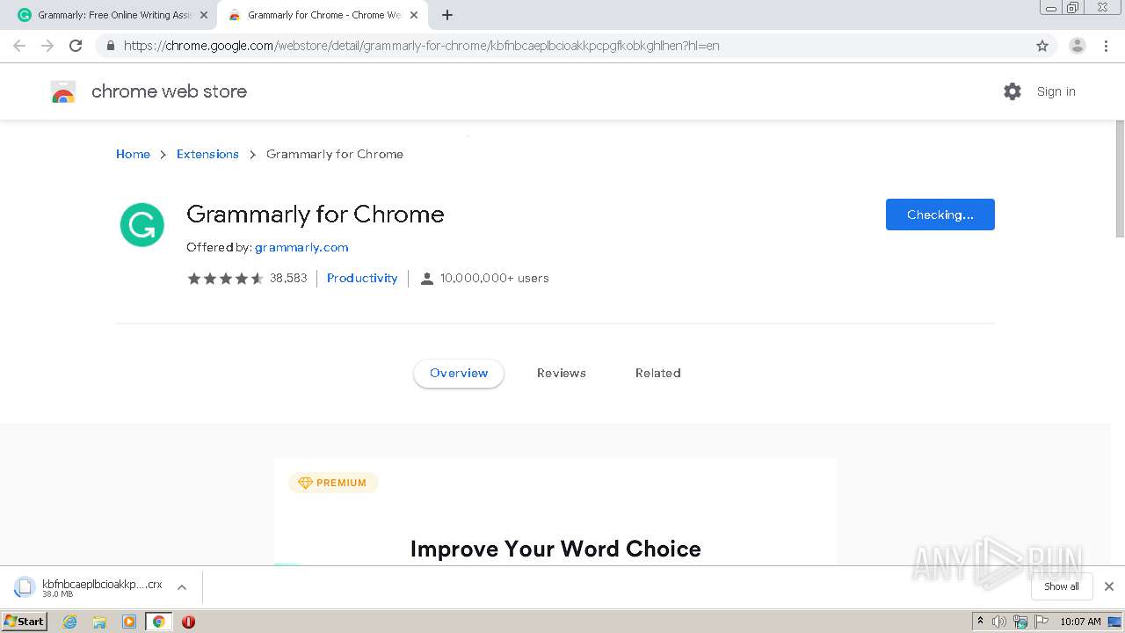Click the padlock site info icon
Image resolution: width=1125 pixels, height=633 pixels.
click(110, 46)
